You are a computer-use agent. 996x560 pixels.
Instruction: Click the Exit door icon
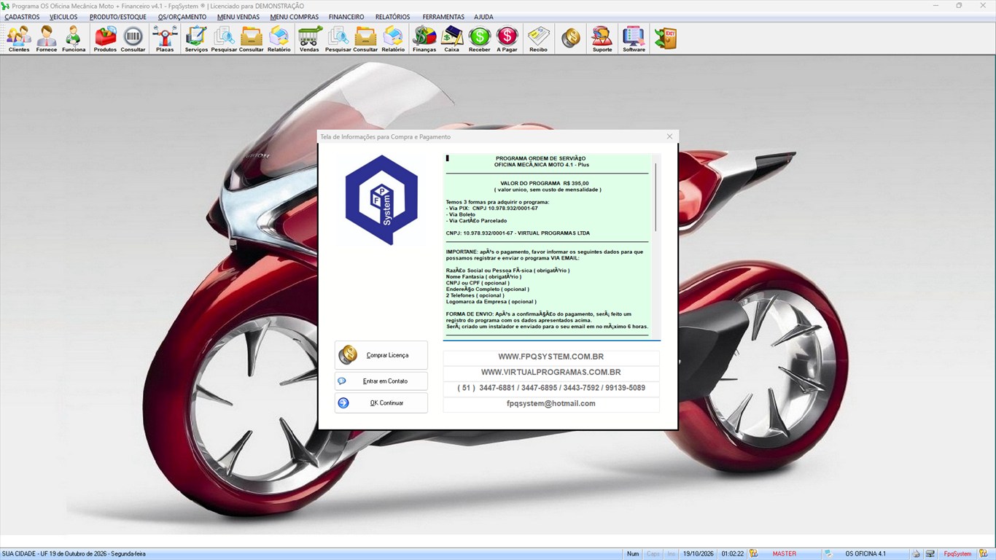click(x=665, y=39)
